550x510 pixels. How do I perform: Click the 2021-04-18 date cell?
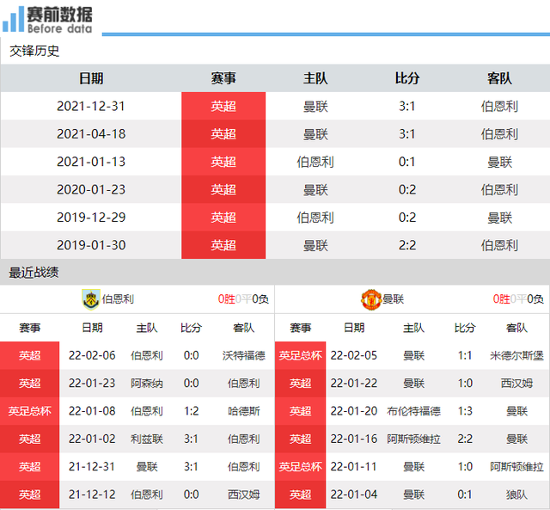pyautogui.click(x=91, y=133)
